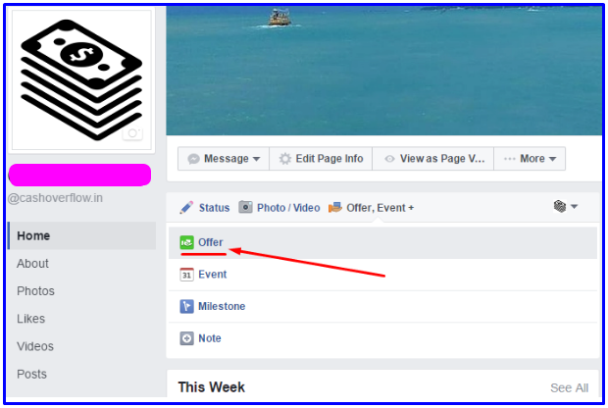608x408 pixels.
Task: Click the camera icon on the profile picture
Action: pos(132,133)
